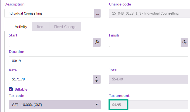Click the Charge code field
The image size is (190, 112).
(x=149, y=13)
